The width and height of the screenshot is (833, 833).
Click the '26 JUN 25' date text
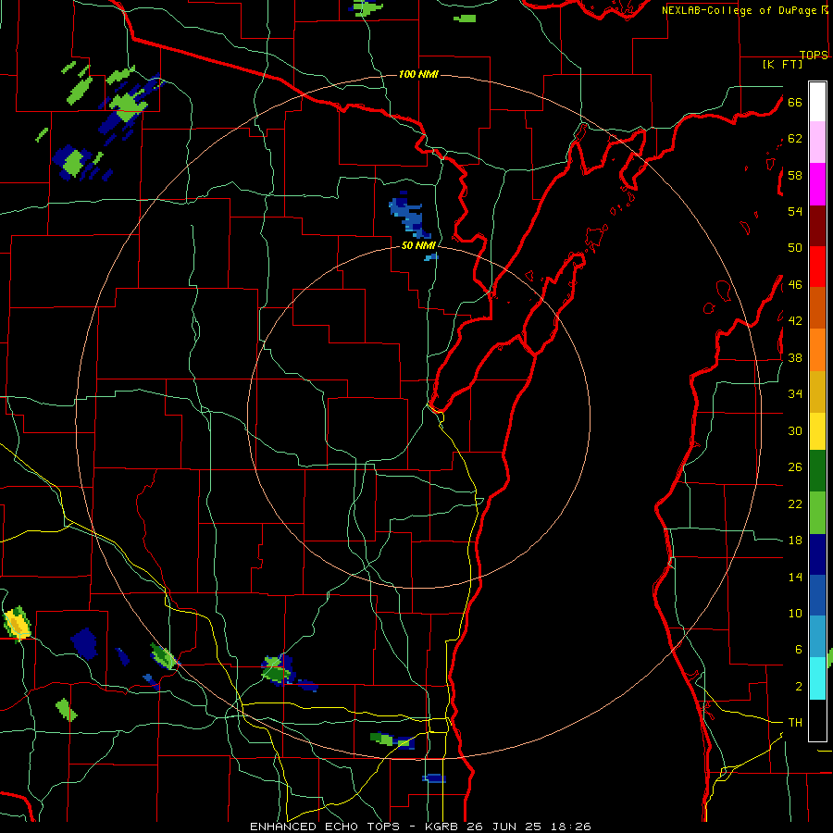pos(504,827)
